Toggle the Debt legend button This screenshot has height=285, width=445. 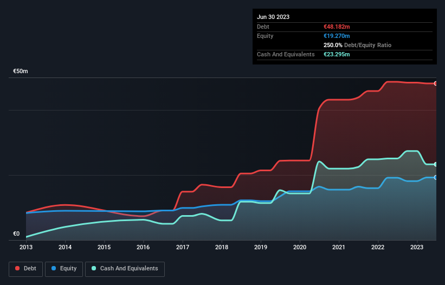click(x=26, y=269)
